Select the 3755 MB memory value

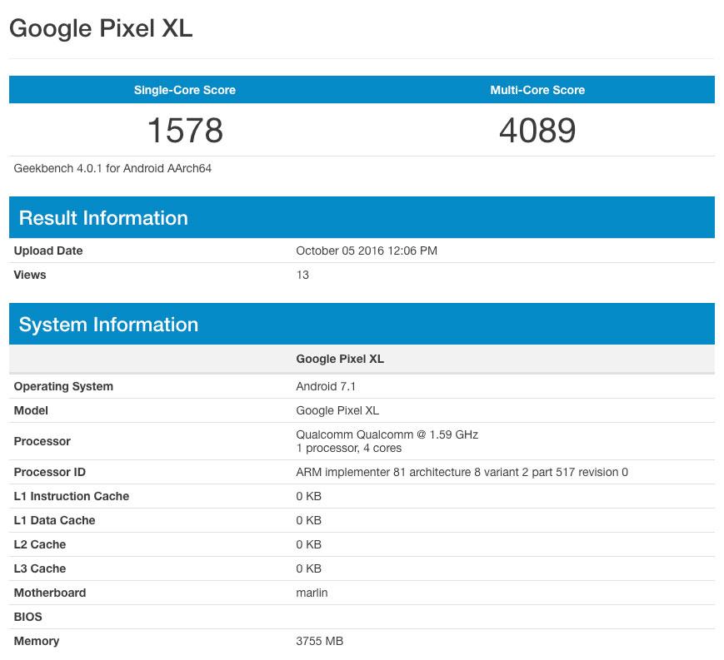pyautogui.click(x=320, y=641)
